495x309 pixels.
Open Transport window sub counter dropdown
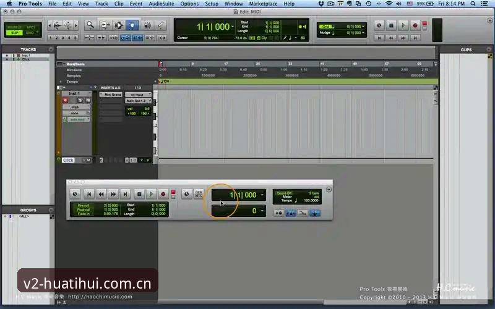click(x=262, y=211)
